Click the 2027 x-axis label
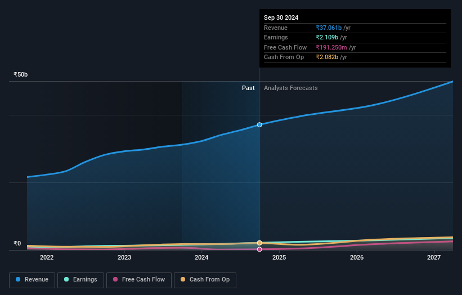 coord(434,257)
